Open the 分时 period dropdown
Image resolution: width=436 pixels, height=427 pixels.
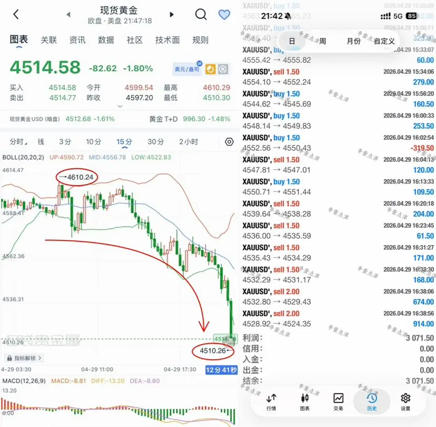(x=18, y=142)
